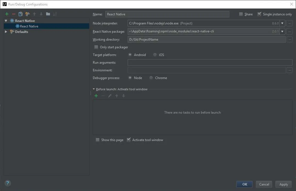296x191 pixels.
Task: Click the Apply button
Action: coord(283,184)
